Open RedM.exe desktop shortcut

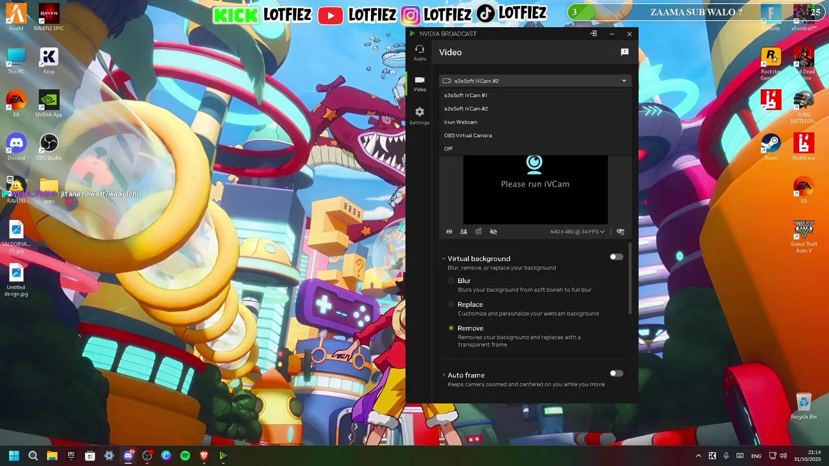pyautogui.click(x=804, y=147)
